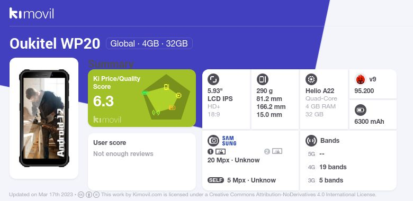Click the Ki Price/Quality Score 6.3 card
Screen dimensions: 413x201
[x=142, y=98]
